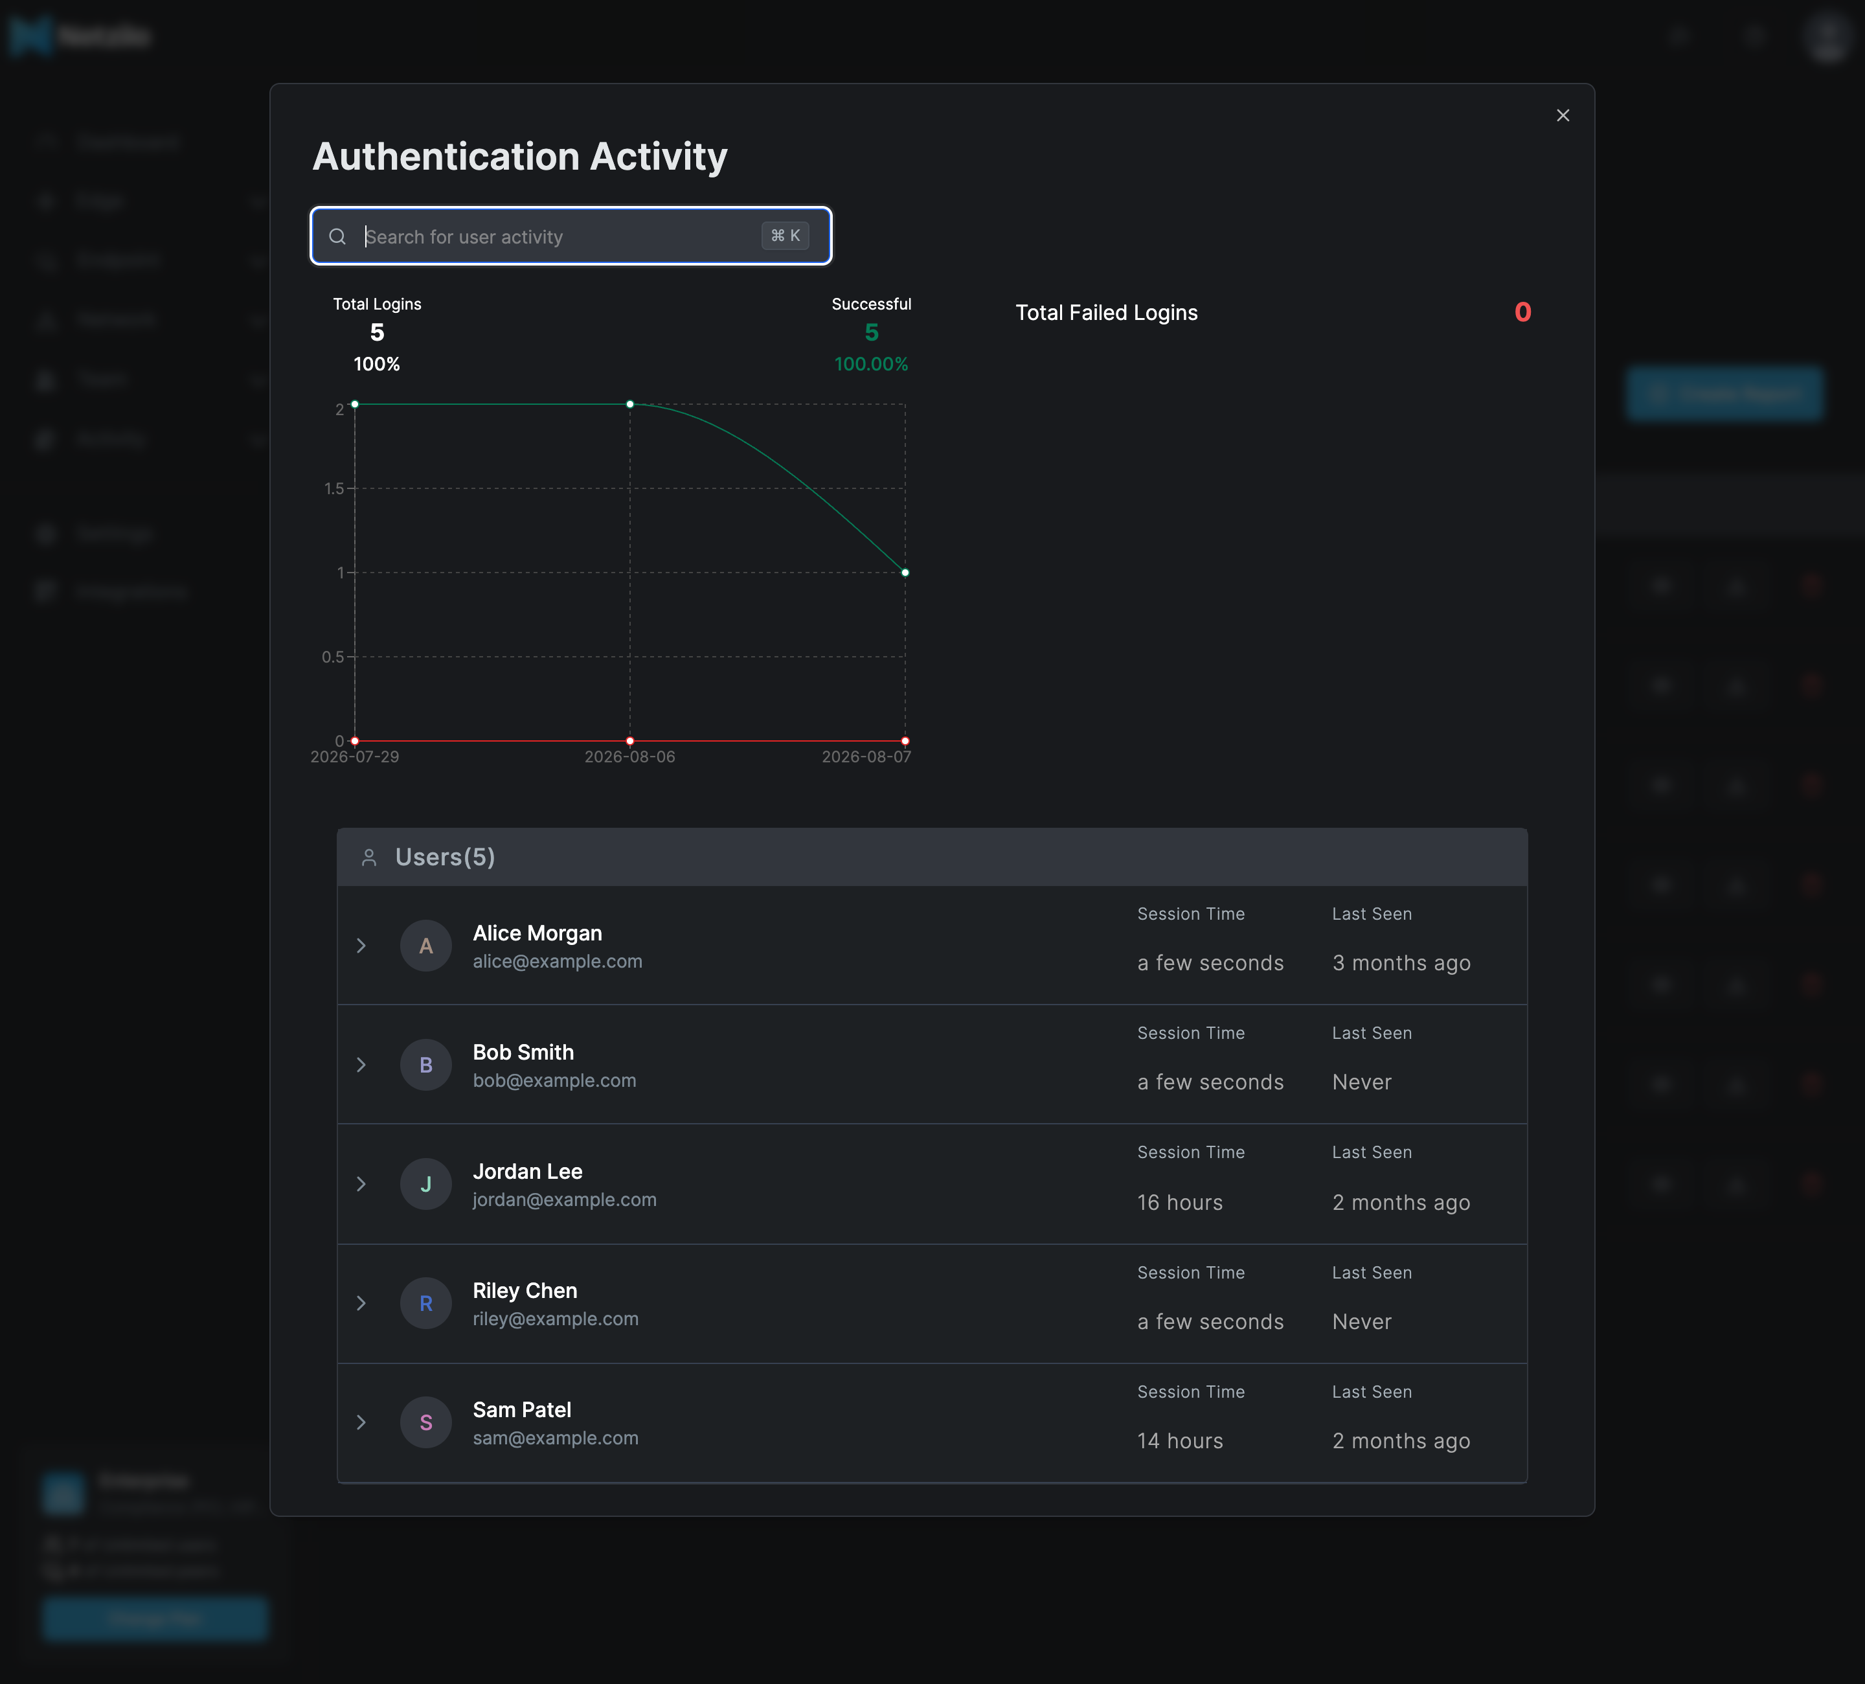
Task: Click the Total Logins 100% value
Action: pyautogui.click(x=376, y=365)
